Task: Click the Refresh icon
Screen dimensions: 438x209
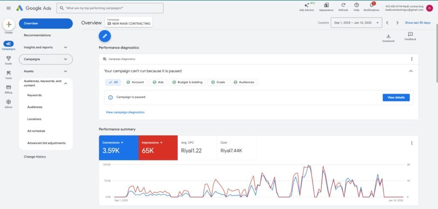Action: 343,5
